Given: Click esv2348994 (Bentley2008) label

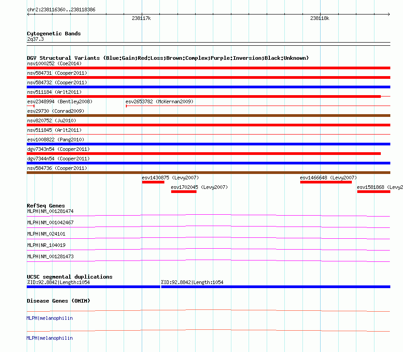Looking at the screenshot, I should pos(60,101).
